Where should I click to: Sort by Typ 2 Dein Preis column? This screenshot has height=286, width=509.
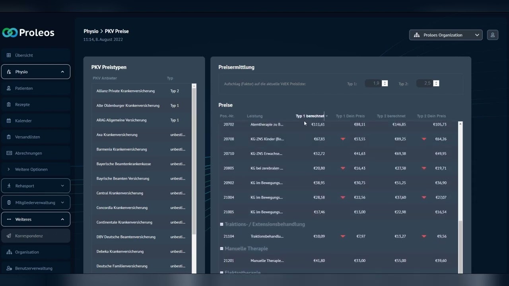pos(431,116)
